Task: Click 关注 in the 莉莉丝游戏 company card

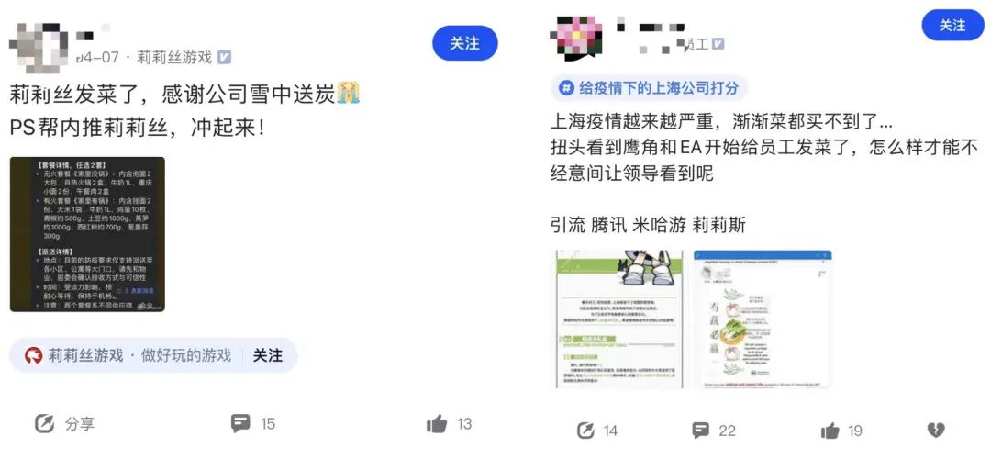Action: pyautogui.click(x=268, y=355)
